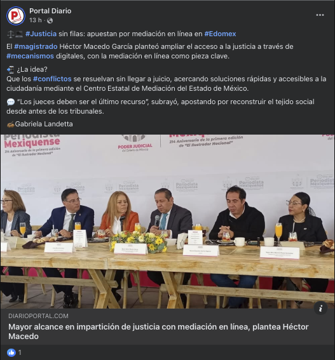The width and height of the screenshot is (335, 360).
Task: Open the Portal Diario page name
Action: click(x=50, y=11)
